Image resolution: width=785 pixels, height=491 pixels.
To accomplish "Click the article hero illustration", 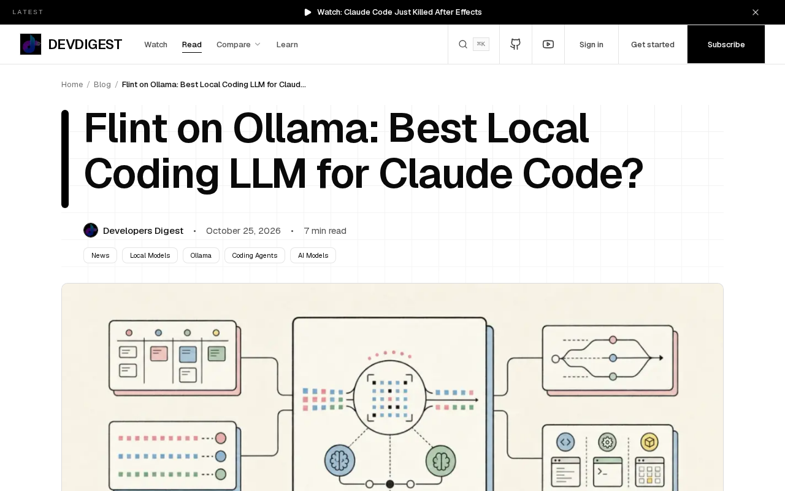I will point(392,387).
